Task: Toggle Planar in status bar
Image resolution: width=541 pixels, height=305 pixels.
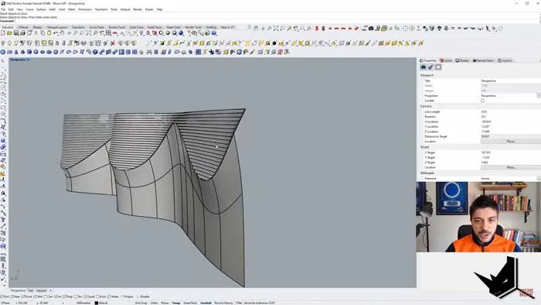Action: click(165, 303)
